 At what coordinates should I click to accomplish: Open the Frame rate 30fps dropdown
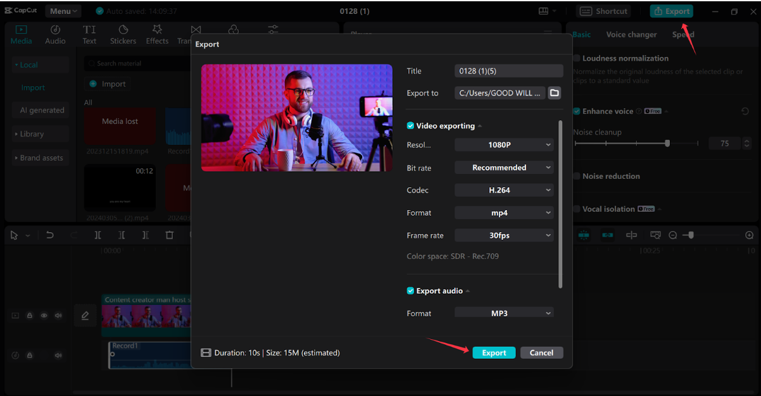pyautogui.click(x=504, y=235)
